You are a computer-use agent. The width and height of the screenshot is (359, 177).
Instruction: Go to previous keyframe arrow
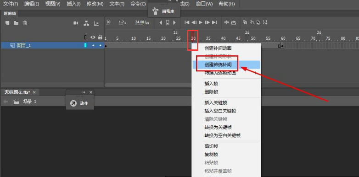(161, 22)
